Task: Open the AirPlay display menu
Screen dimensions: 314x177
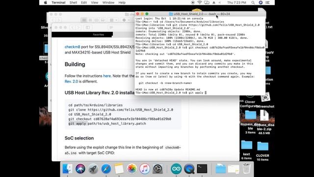Action: 207,2
